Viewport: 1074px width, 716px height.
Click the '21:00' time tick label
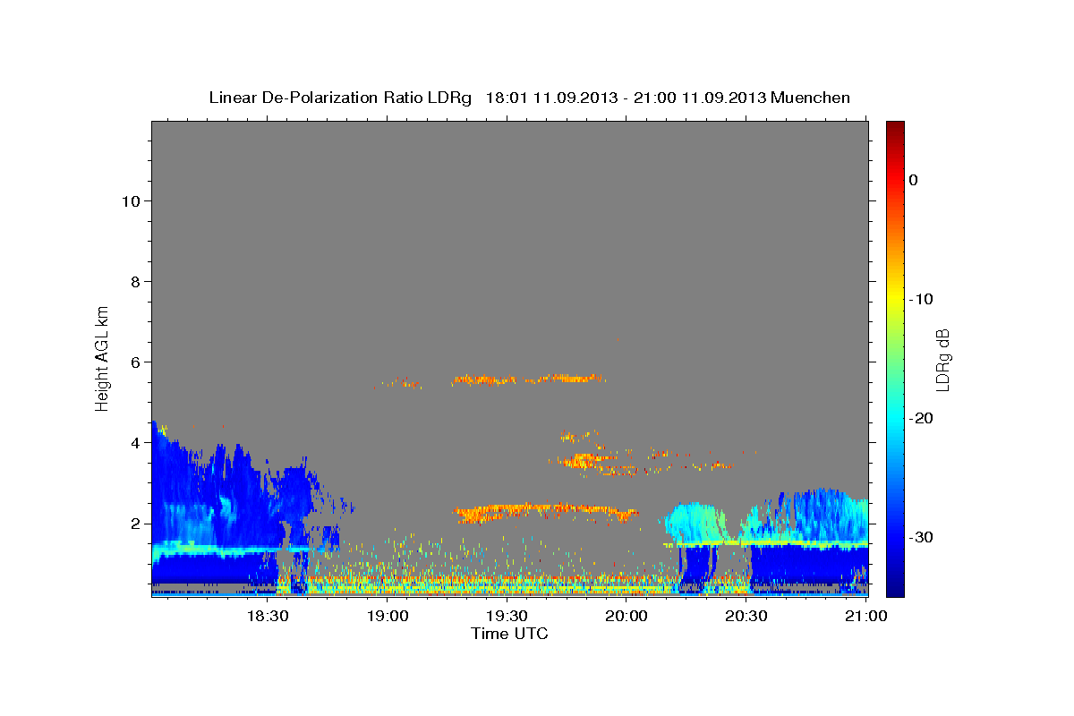pos(865,617)
